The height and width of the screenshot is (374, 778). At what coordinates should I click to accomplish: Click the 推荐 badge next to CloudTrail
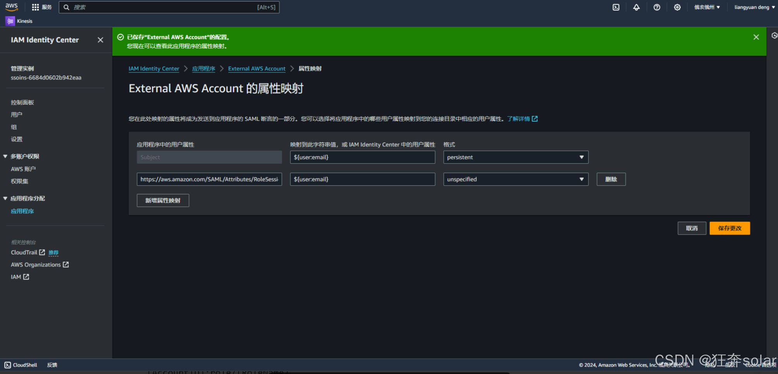[53, 253]
